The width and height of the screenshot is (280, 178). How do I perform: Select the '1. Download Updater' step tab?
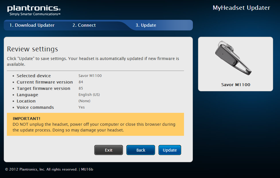tap(32, 25)
